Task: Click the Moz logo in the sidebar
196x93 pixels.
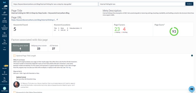Action: 4,2
